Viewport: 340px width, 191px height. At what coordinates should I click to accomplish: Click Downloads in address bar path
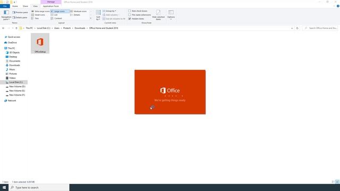[80, 28]
